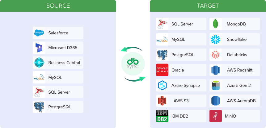Click the MinIO flamingo icon
The height and width of the screenshot is (128, 266).
(x=215, y=116)
